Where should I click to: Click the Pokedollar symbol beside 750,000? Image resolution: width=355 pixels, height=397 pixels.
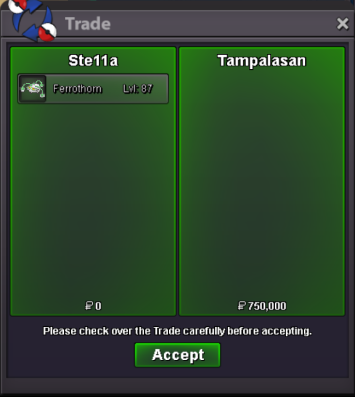tap(242, 306)
